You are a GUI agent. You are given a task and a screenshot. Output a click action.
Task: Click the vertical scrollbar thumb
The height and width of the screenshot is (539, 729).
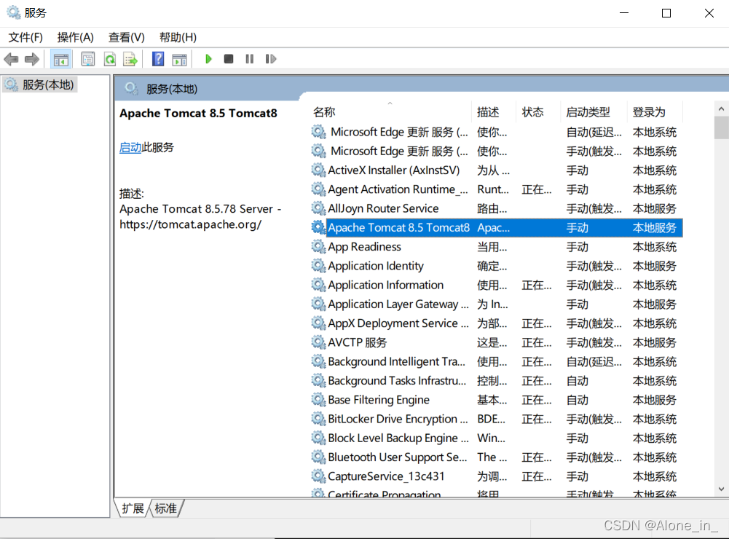tap(721, 128)
